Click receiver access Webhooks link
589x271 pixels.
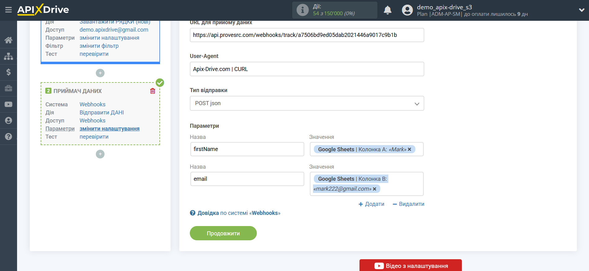92,121
